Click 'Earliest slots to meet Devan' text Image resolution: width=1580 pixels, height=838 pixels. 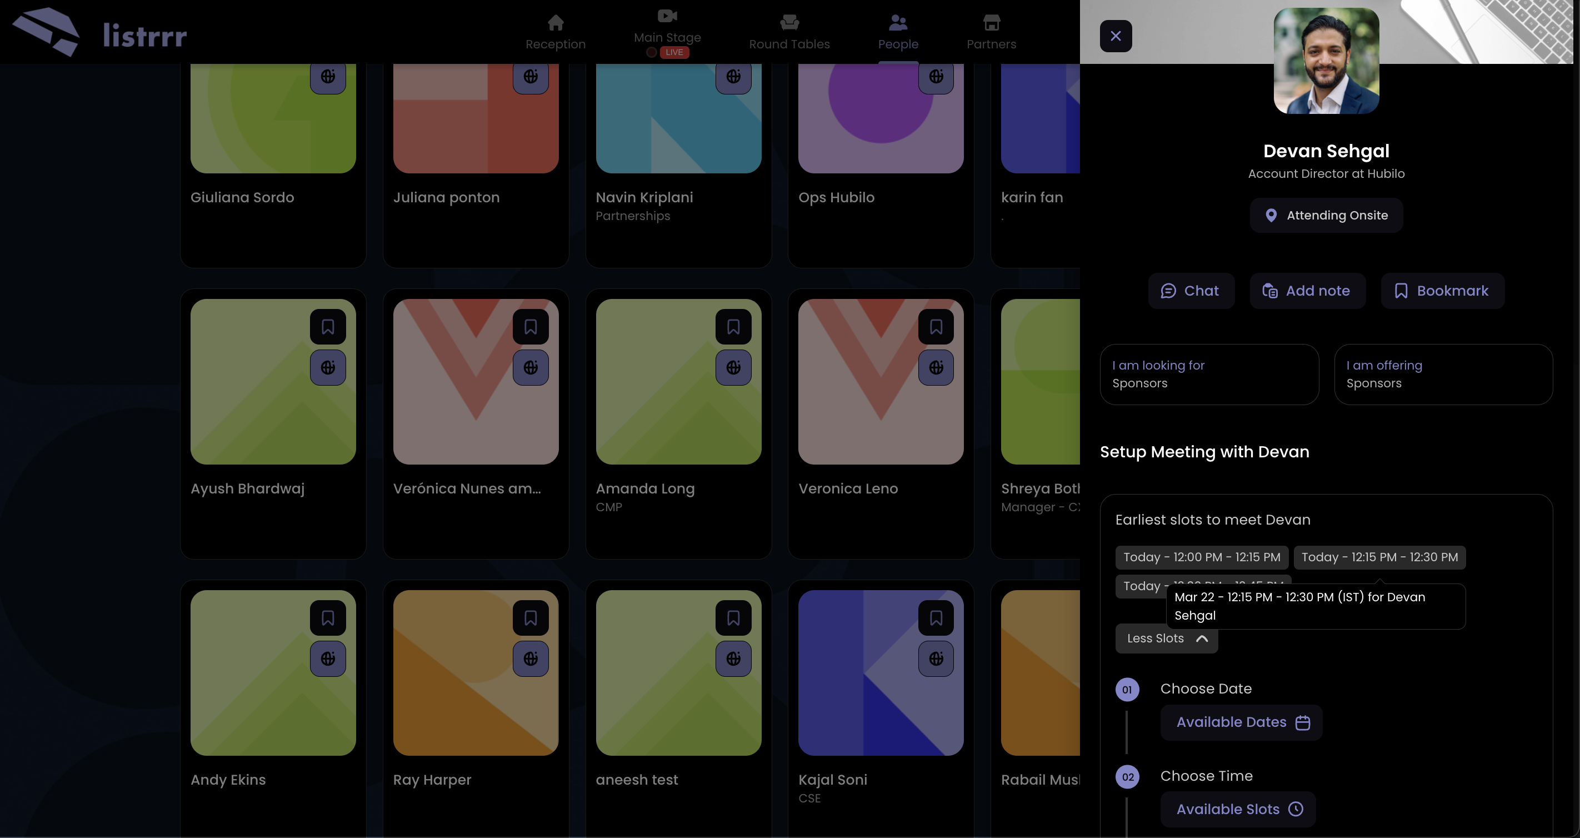pyautogui.click(x=1213, y=520)
